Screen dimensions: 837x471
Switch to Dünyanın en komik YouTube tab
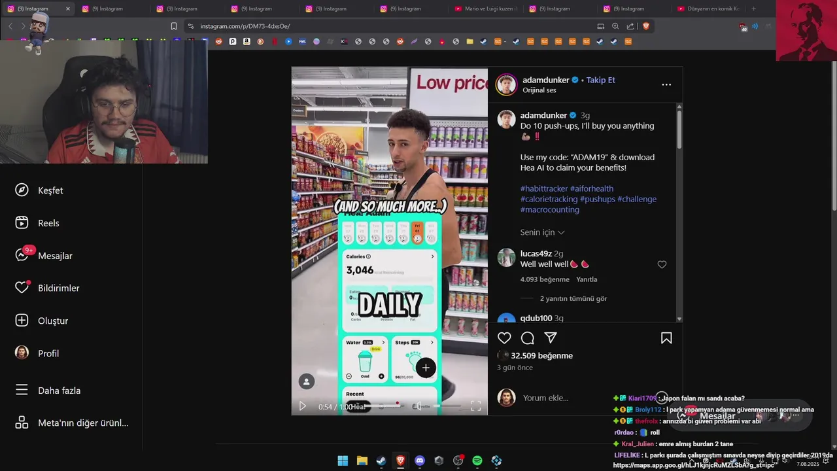point(708,9)
